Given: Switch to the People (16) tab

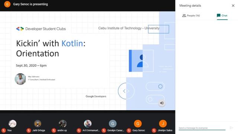Looking at the screenshot, I should (x=191, y=16).
